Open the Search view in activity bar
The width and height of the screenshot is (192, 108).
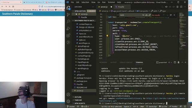[x=68, y=21]
